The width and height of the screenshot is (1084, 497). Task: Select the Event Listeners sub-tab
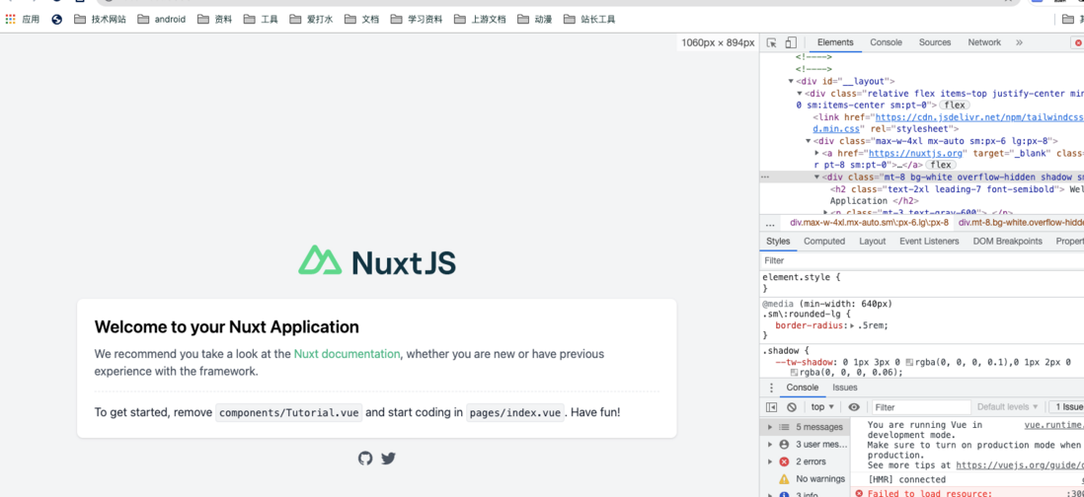pyautogui.click(x=929, y=242)
